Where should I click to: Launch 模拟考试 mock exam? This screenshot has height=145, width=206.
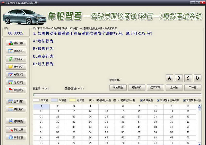[x=16, y=109]
